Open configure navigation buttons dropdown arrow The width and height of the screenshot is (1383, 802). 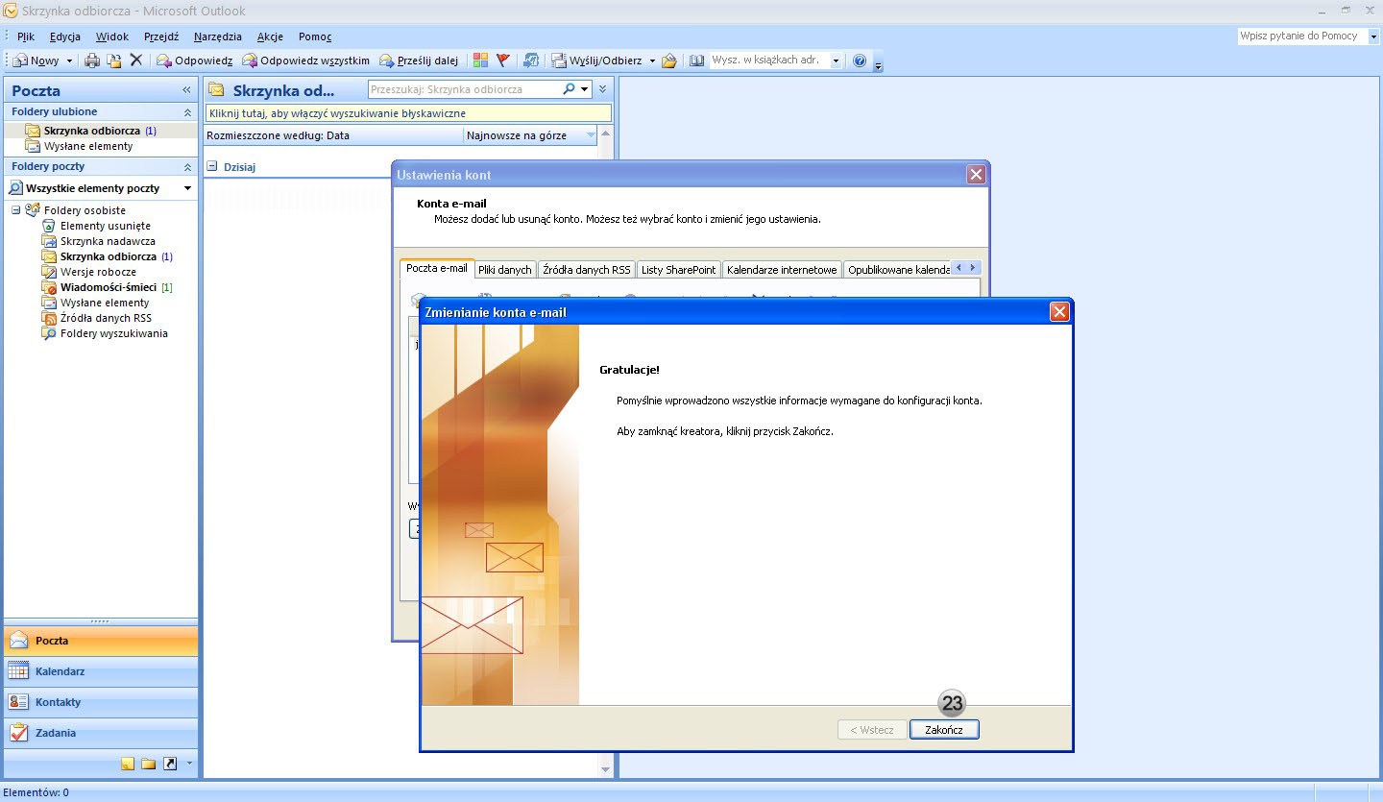(x=189, y=764)
